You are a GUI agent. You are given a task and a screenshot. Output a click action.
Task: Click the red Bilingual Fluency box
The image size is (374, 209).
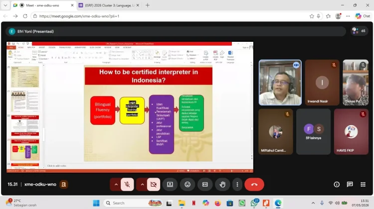click(x=103, y=110)
